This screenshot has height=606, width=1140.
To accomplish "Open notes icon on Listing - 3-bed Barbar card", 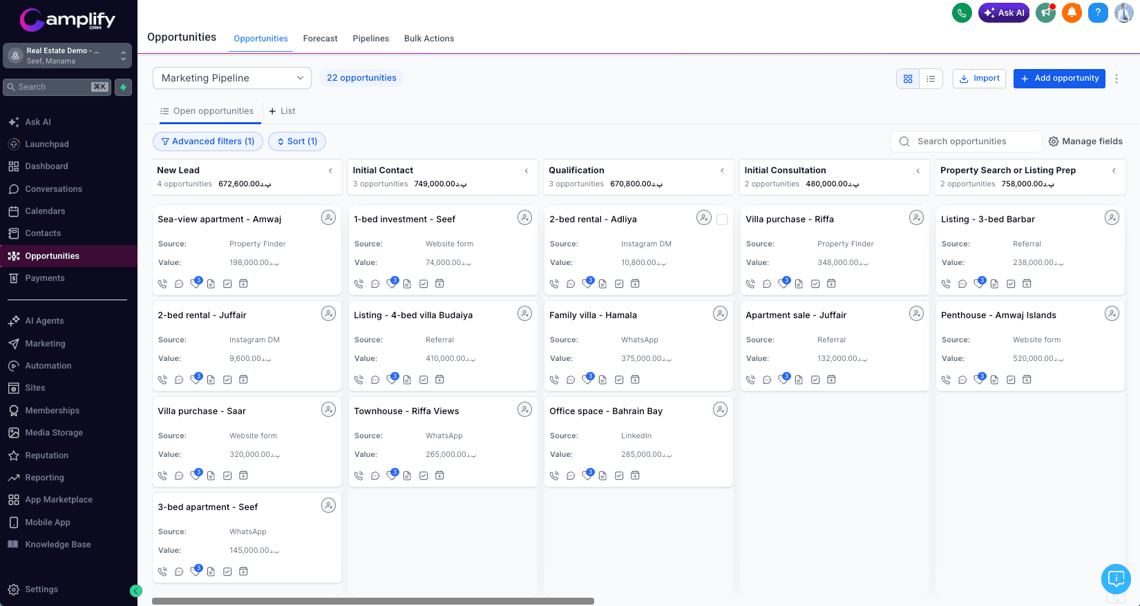I will click(994, 284).
